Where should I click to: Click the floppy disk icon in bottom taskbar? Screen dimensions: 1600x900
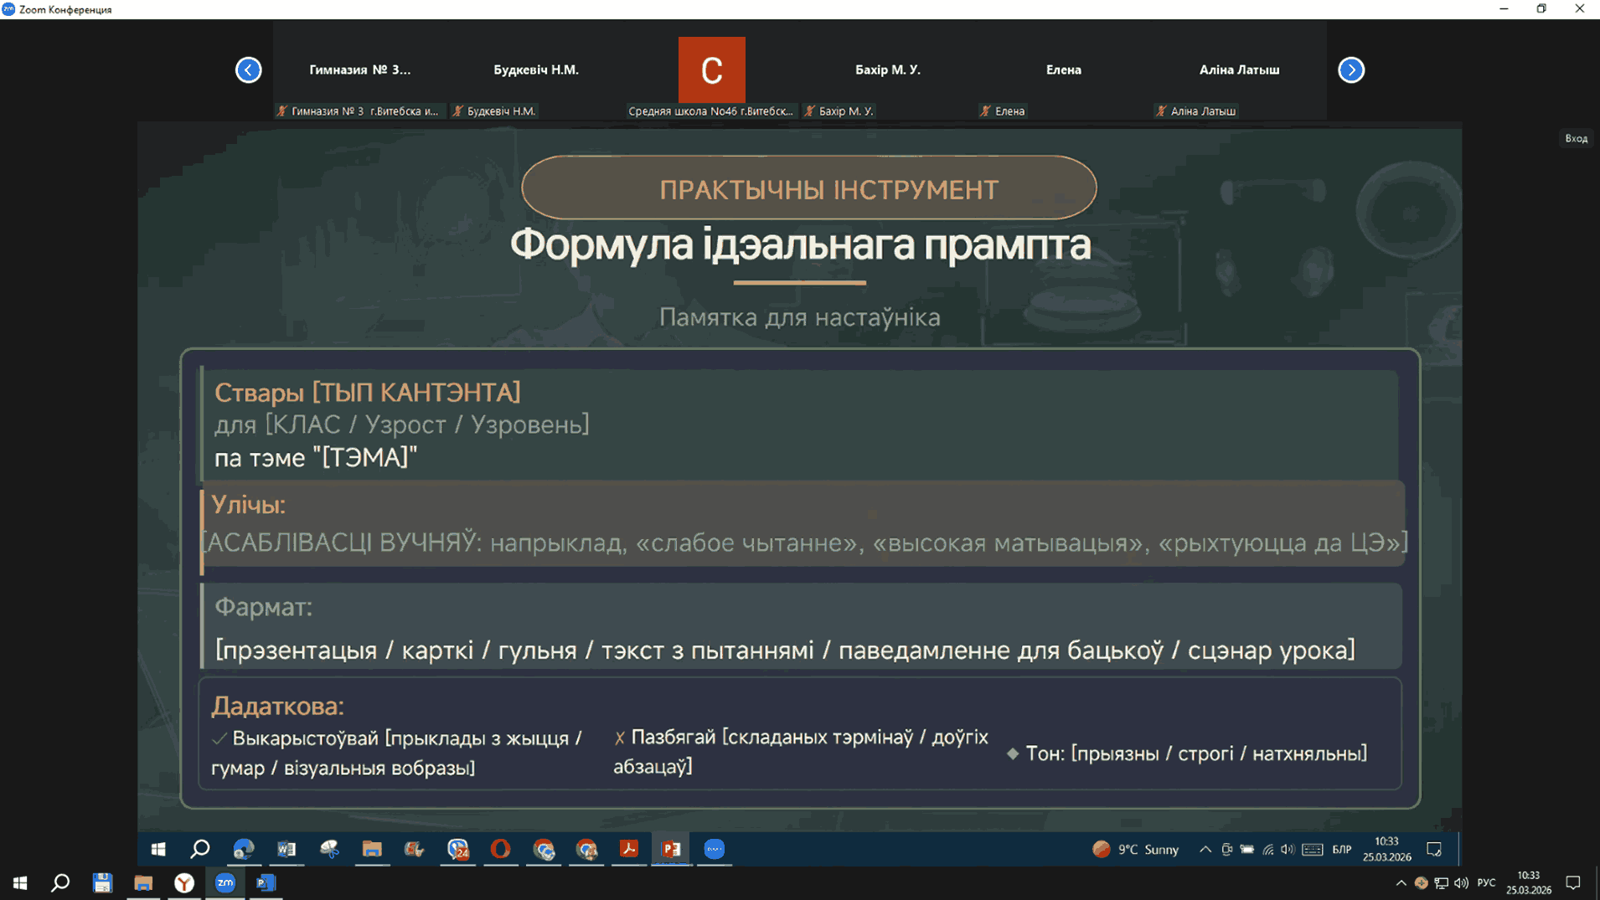pyautogui.click(x=102, y=882)
